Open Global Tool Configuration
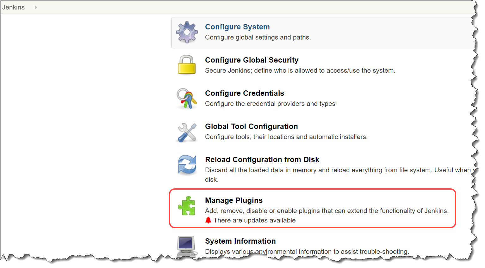Image resolution: width=485 pixels, height=268 pixels. pos(252,126)
